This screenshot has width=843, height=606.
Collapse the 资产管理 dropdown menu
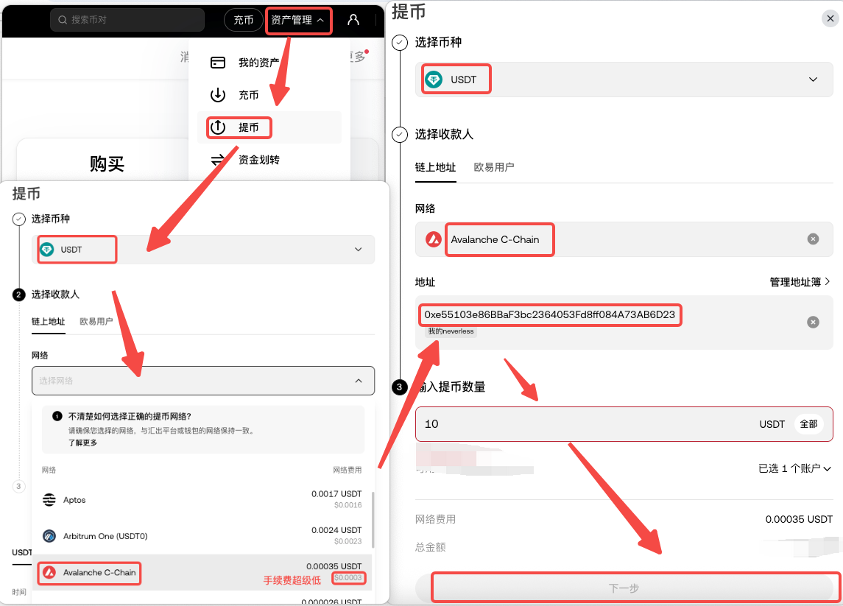pos(298,20)
